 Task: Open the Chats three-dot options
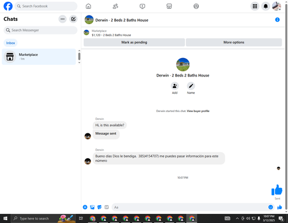(x=62, y=19)
